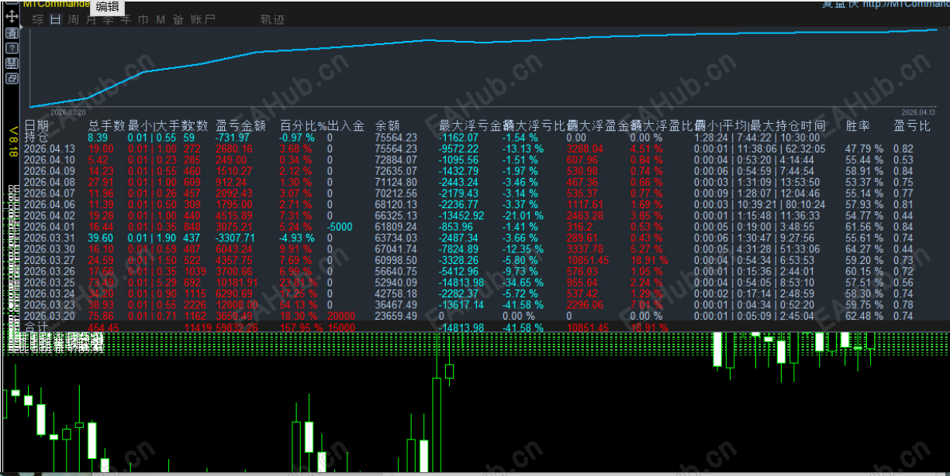Switch to the 年 yearly tab
Viewport: 950px width, 476px height.
click(x=126, y=20)
